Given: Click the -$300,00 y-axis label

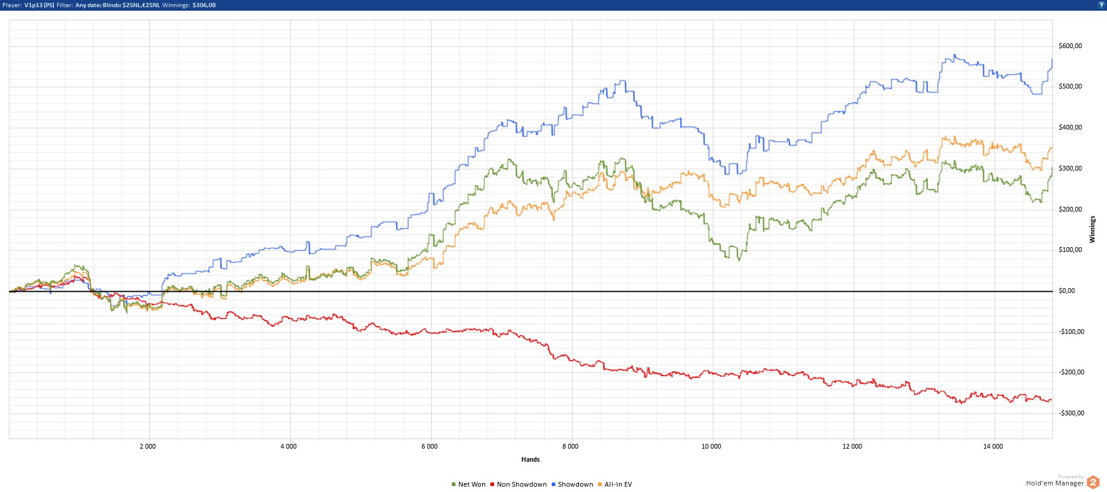Looking at the screenshot, I should pos(1071,413).
